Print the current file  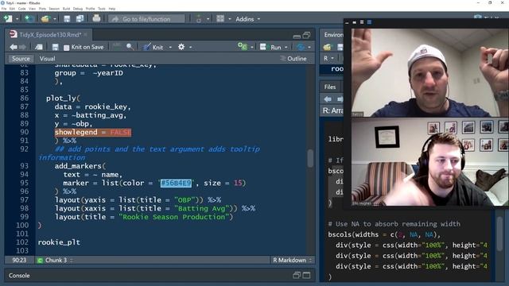coord(96,18)
